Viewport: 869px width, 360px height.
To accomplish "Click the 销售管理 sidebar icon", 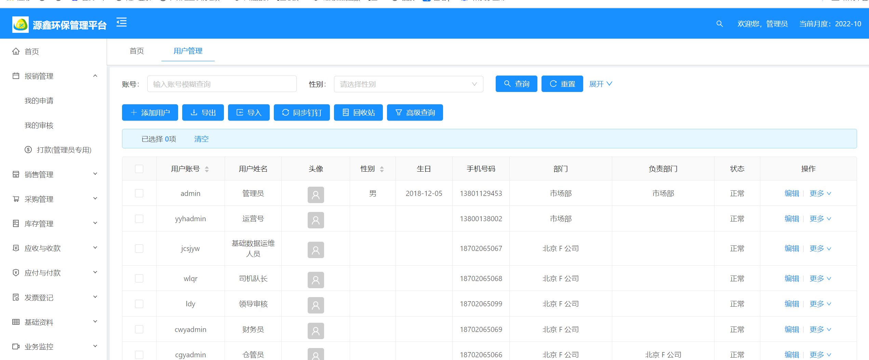I will (16, 174).
